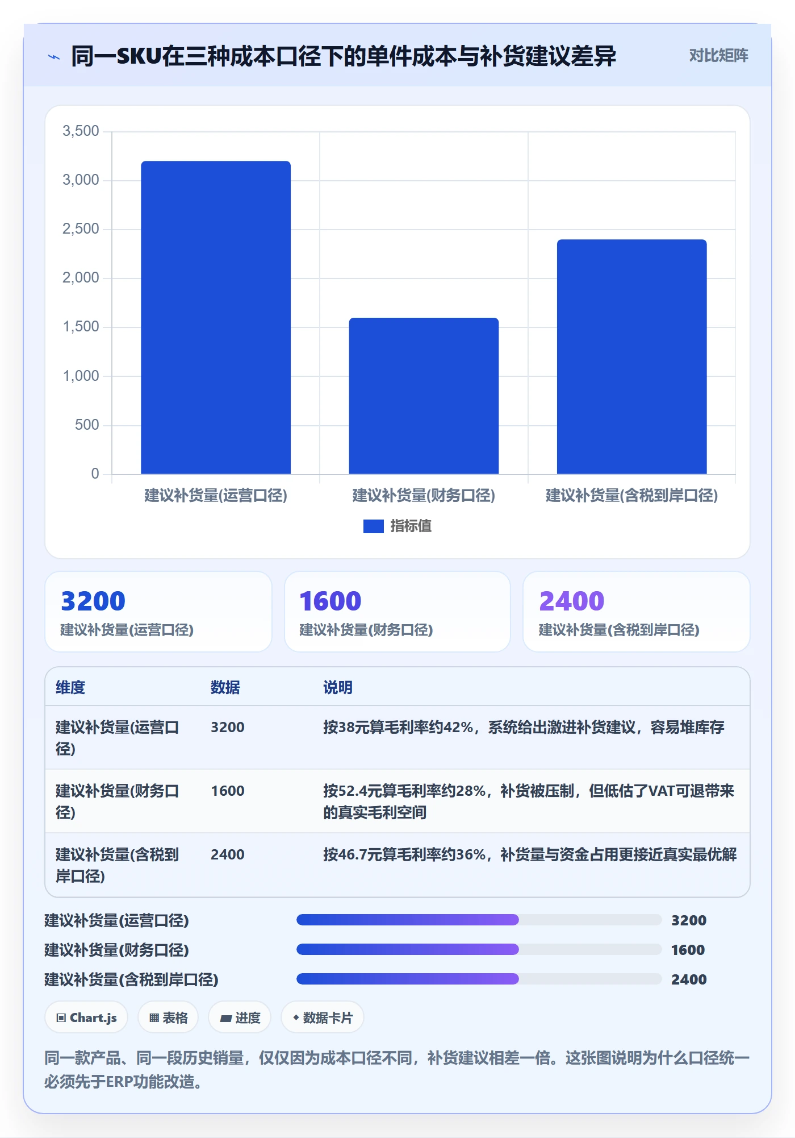Click the lightning icon beside the title
This screenshot has width=795, height=1138.
54,57
